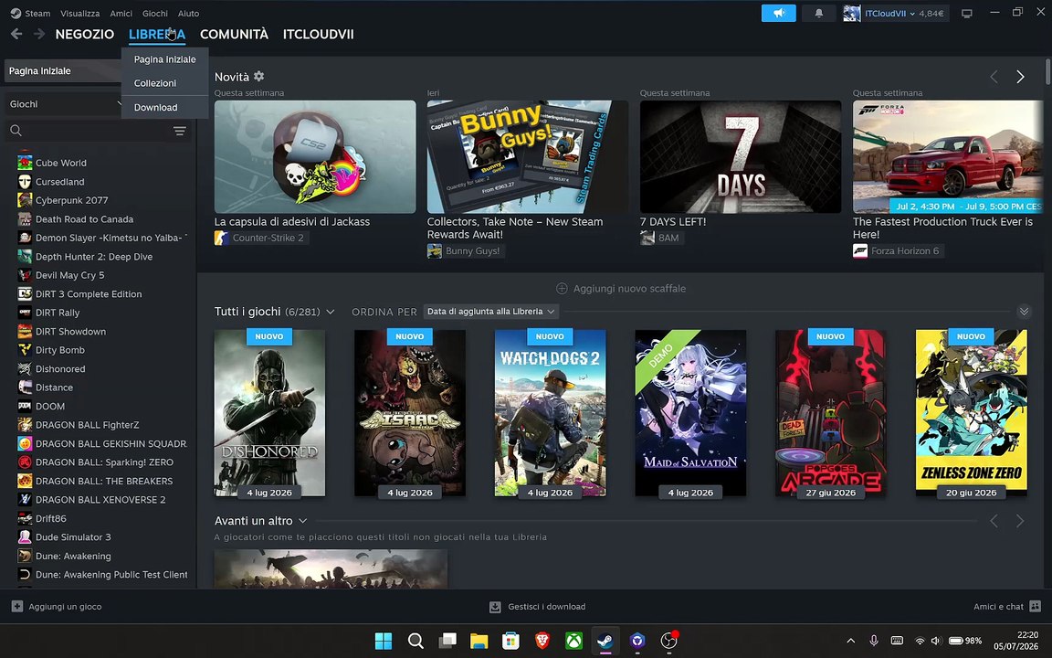Open Amici e chat

click(x=1007, y=606)
